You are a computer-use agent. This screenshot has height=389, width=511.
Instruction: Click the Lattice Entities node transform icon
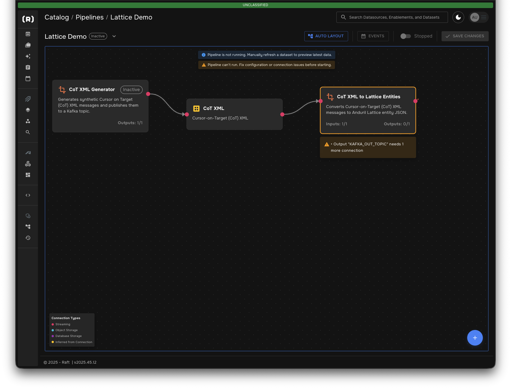pos(330,97)
